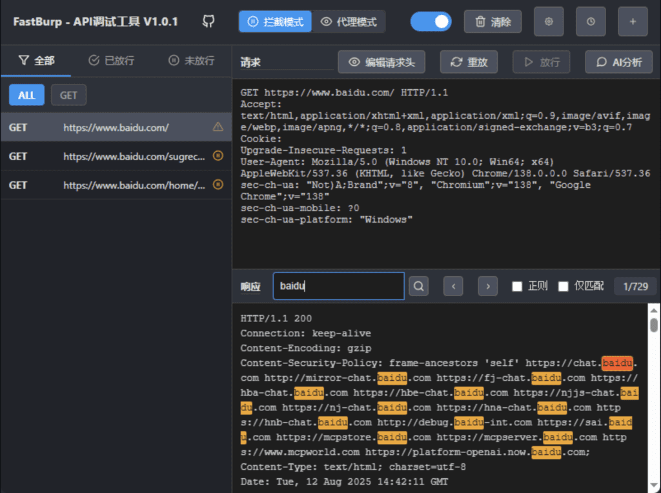Click the Upgrade-Insecure-Requests header line
The image size is (661, 493).
(323, 150)
